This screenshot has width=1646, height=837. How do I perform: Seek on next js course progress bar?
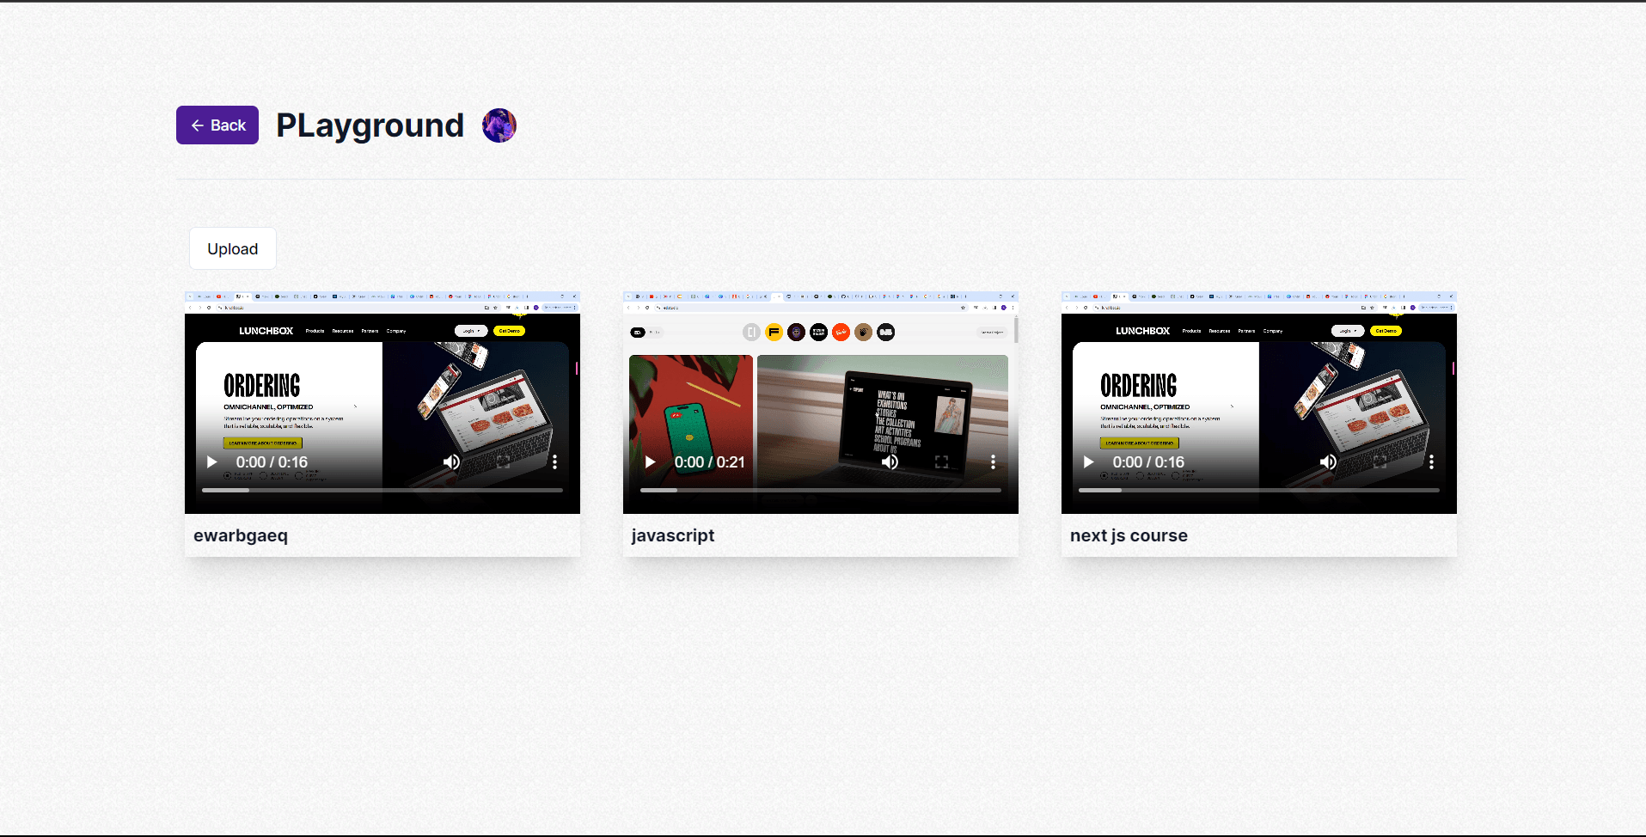coord(1259,490)
